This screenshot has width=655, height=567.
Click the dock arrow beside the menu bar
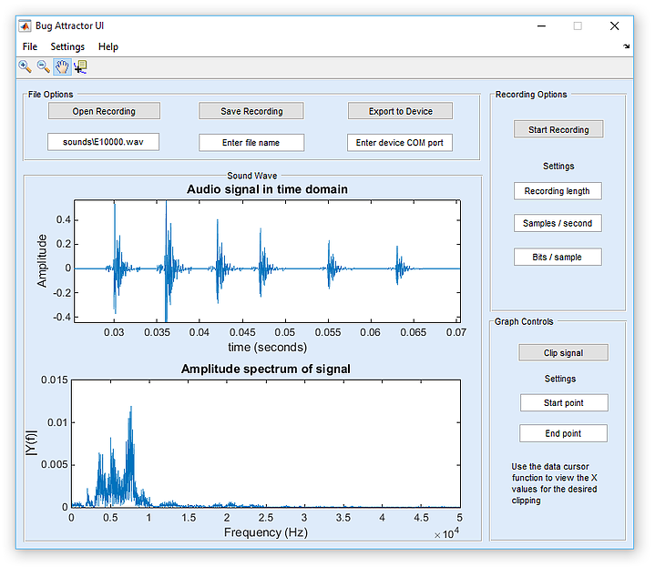(x=626, y=46)
